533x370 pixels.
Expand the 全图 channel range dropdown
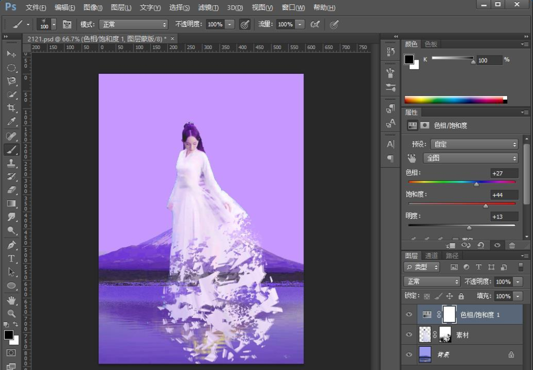[471, 158]
